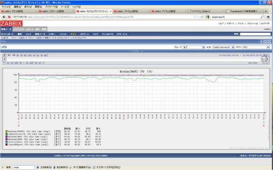Go back with Firefox back arrow

pyautogui.click(x=4, y=17)
